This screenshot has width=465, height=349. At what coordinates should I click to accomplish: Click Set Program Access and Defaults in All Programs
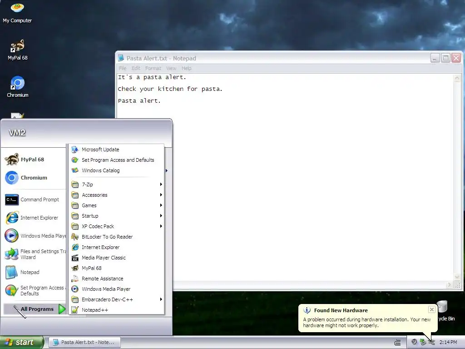point(116,160)
